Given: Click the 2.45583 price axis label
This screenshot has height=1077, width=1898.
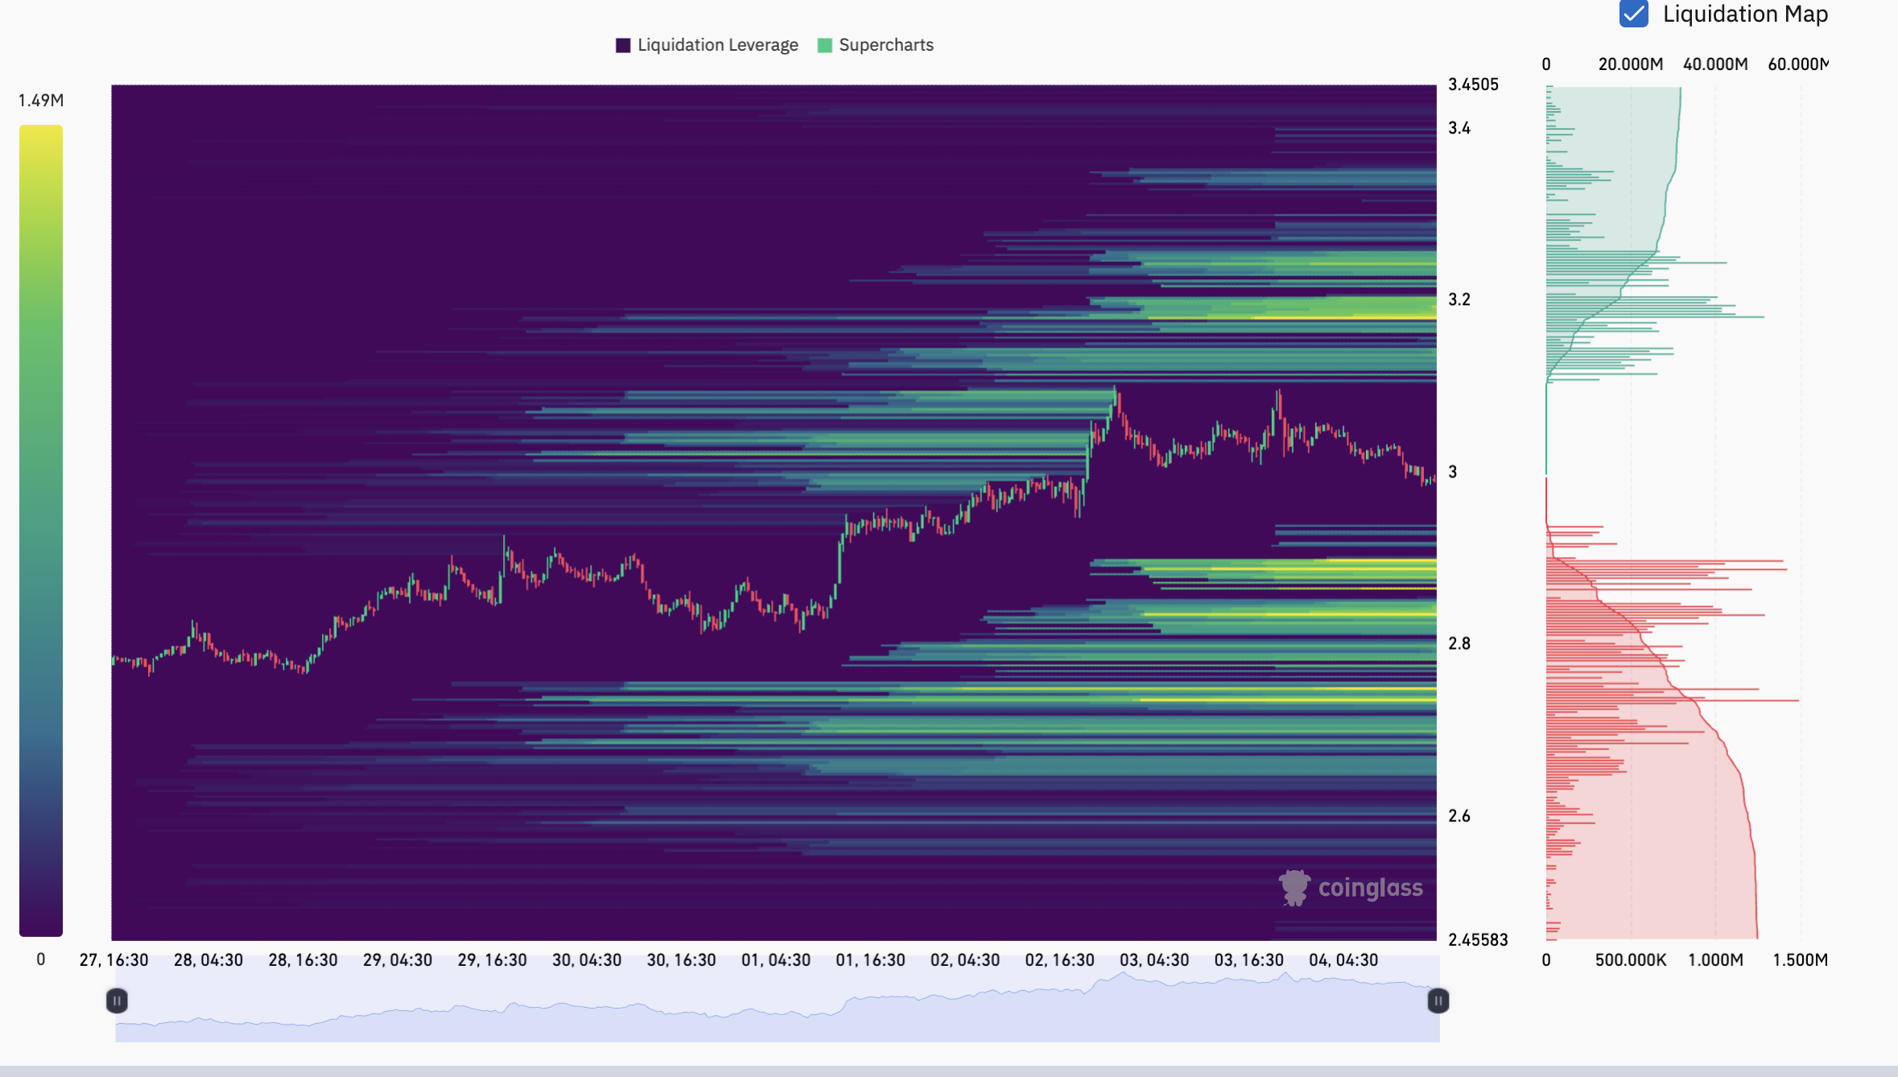Looking at the screenshot, I should (1478, 939).
